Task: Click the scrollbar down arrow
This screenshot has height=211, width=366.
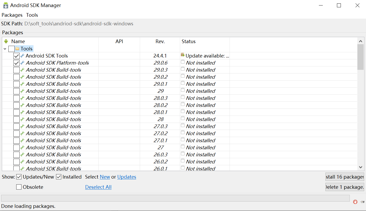Action: click(361, 167)
